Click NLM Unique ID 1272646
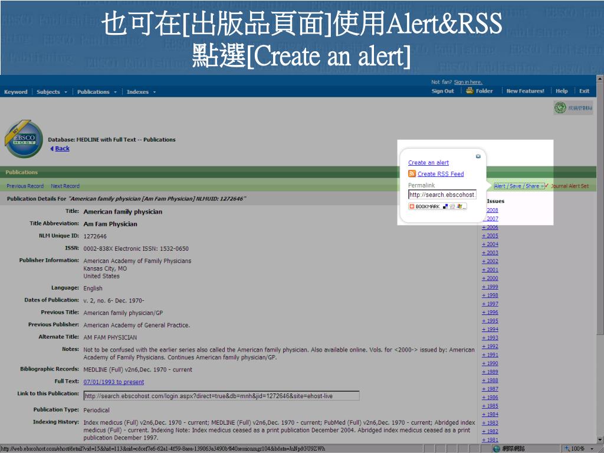 (x=95, y=237)
